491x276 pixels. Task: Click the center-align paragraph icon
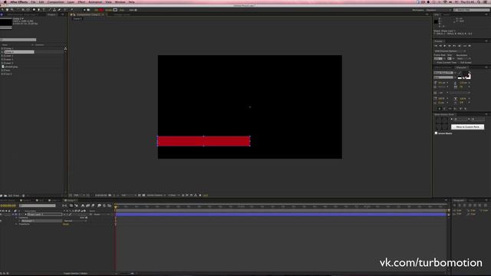click(x=460, y=205)
